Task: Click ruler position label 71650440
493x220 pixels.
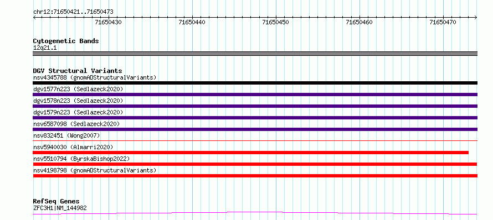Action: pos(192,22)
